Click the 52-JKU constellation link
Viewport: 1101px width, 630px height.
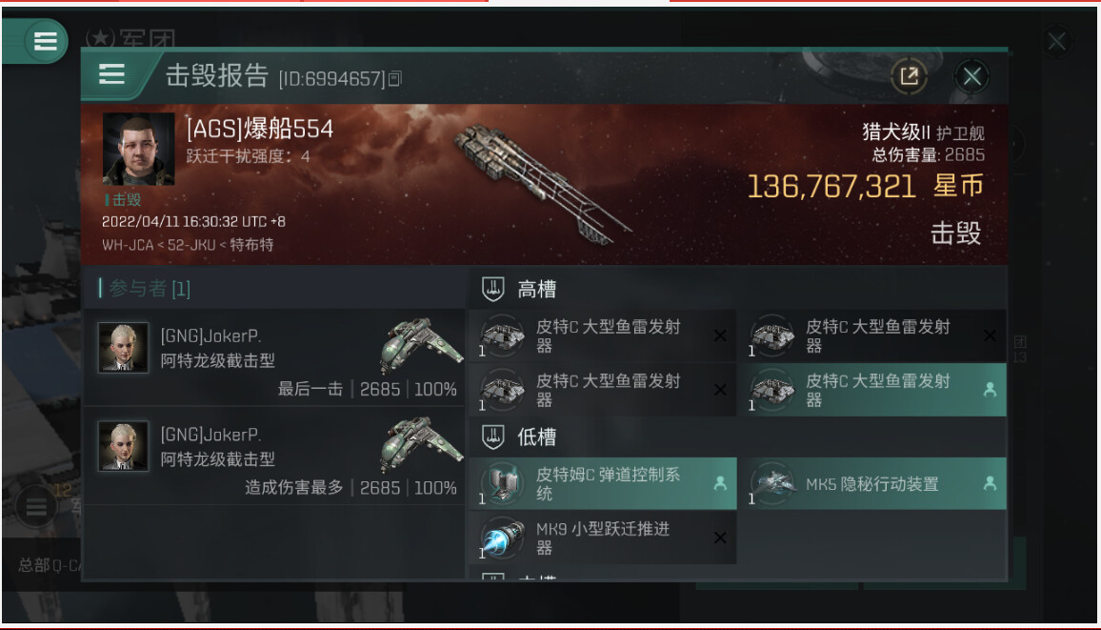[191, 245]
